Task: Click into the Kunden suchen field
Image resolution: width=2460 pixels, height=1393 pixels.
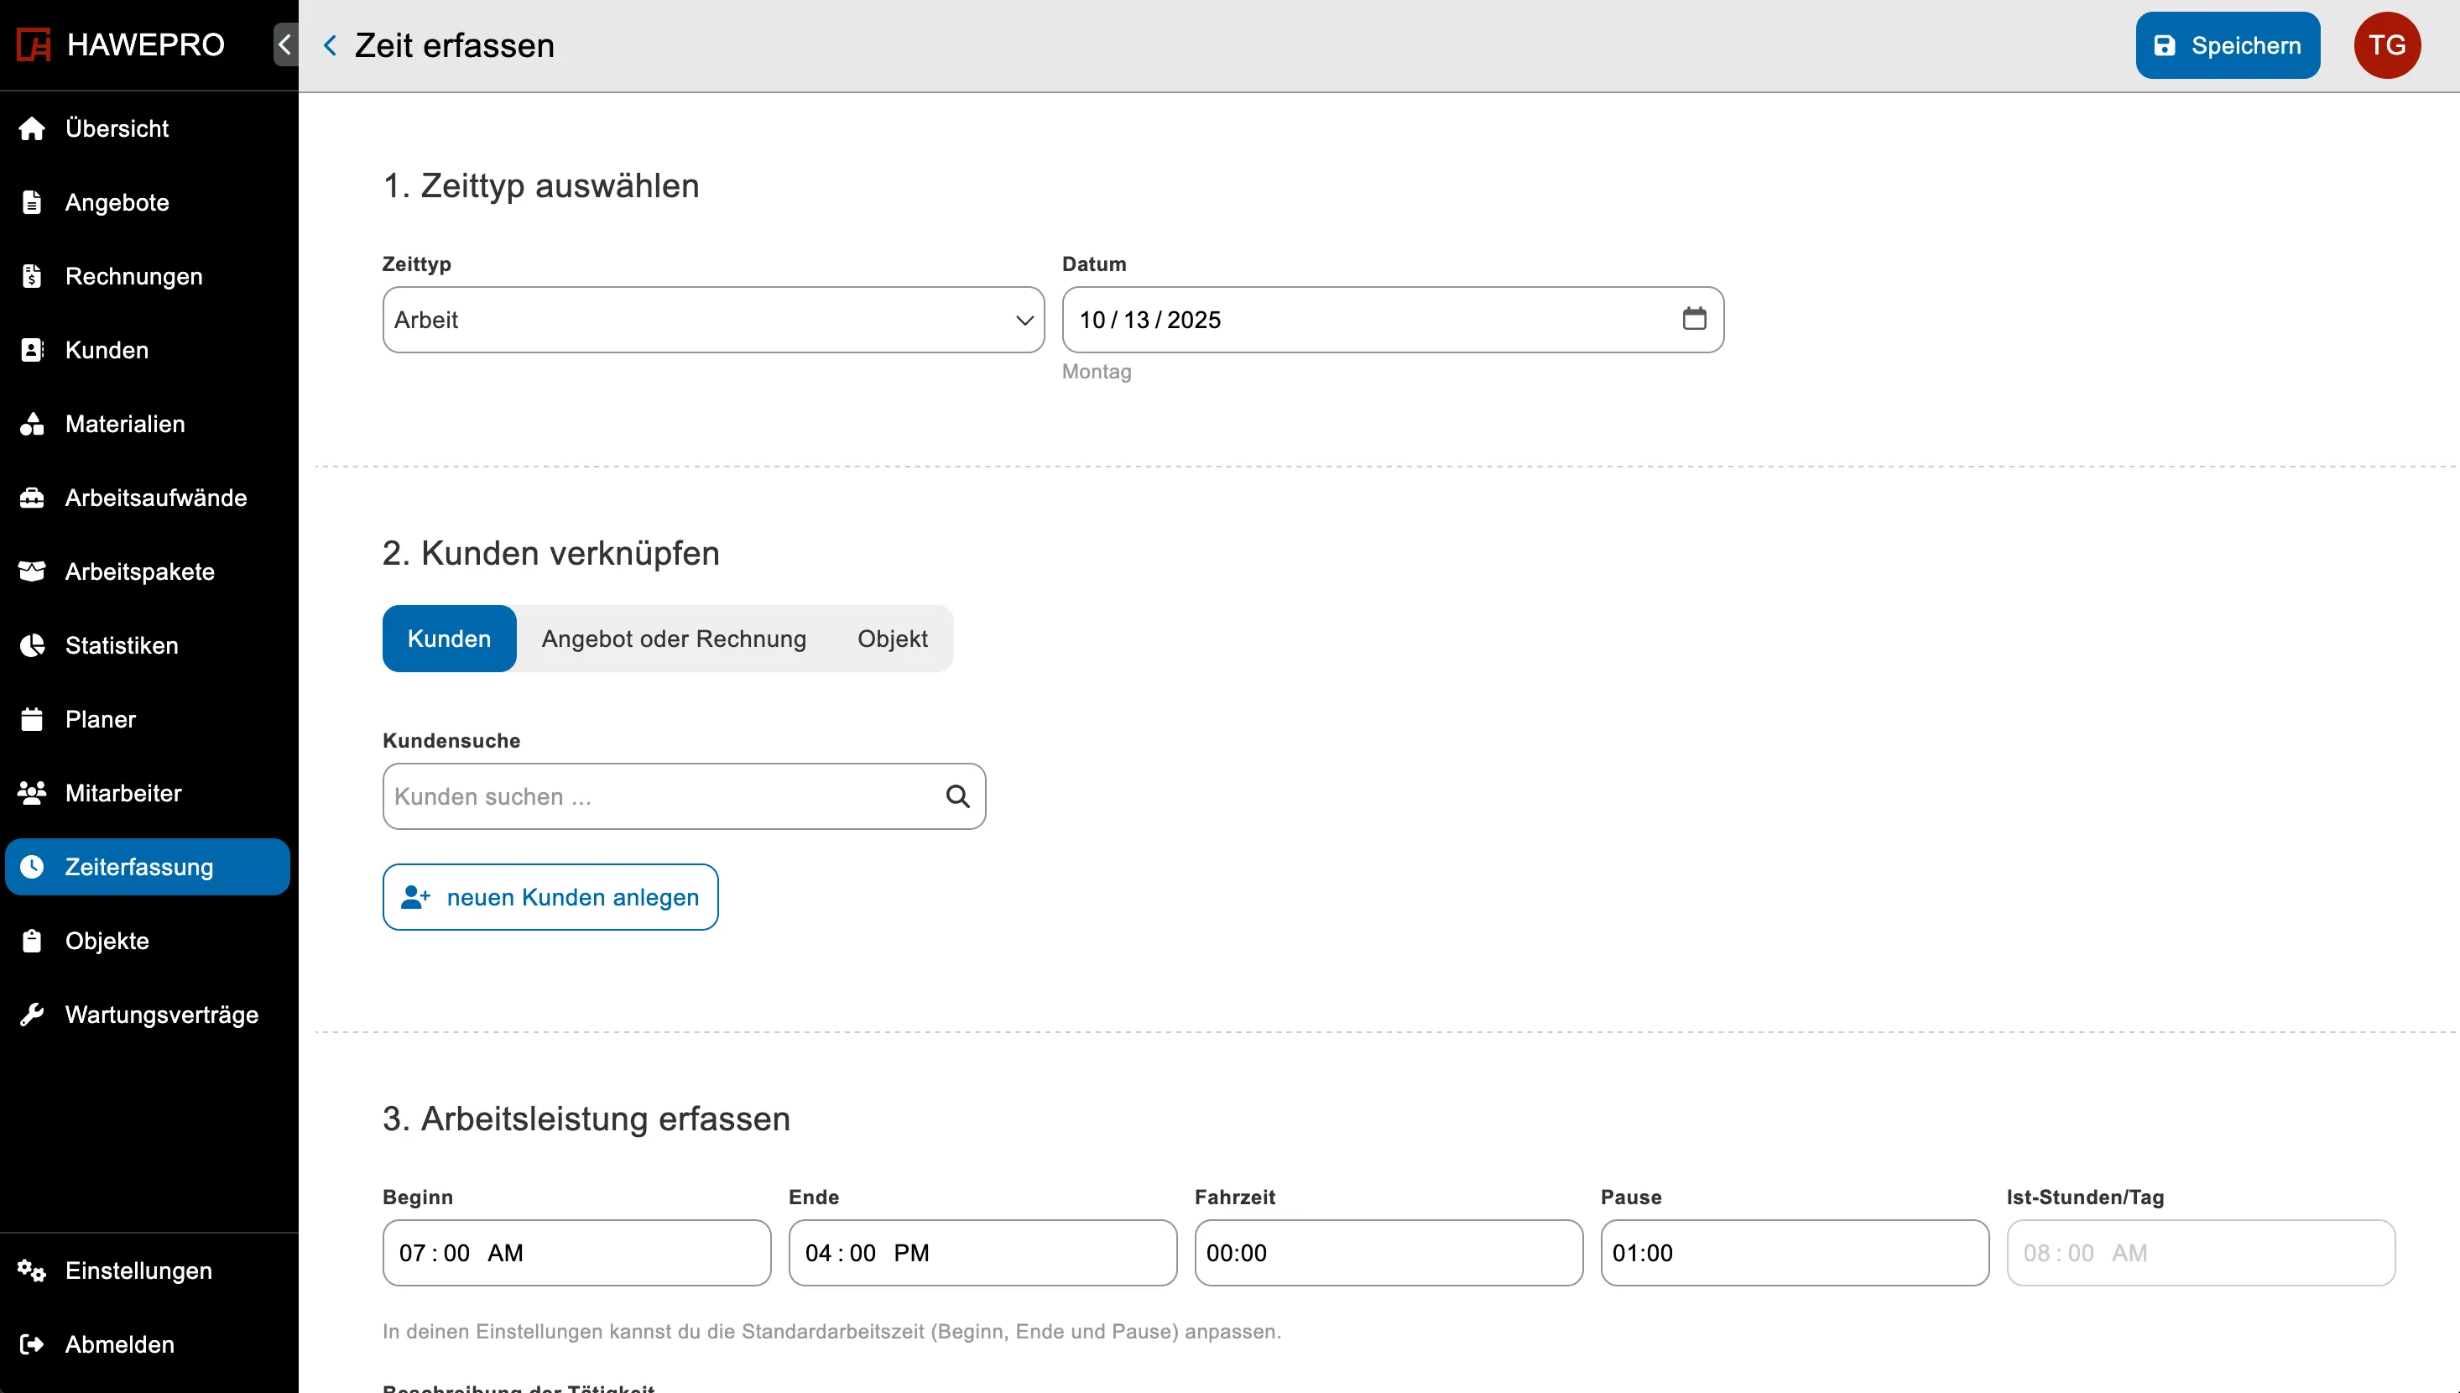Action: click(660, 796)
